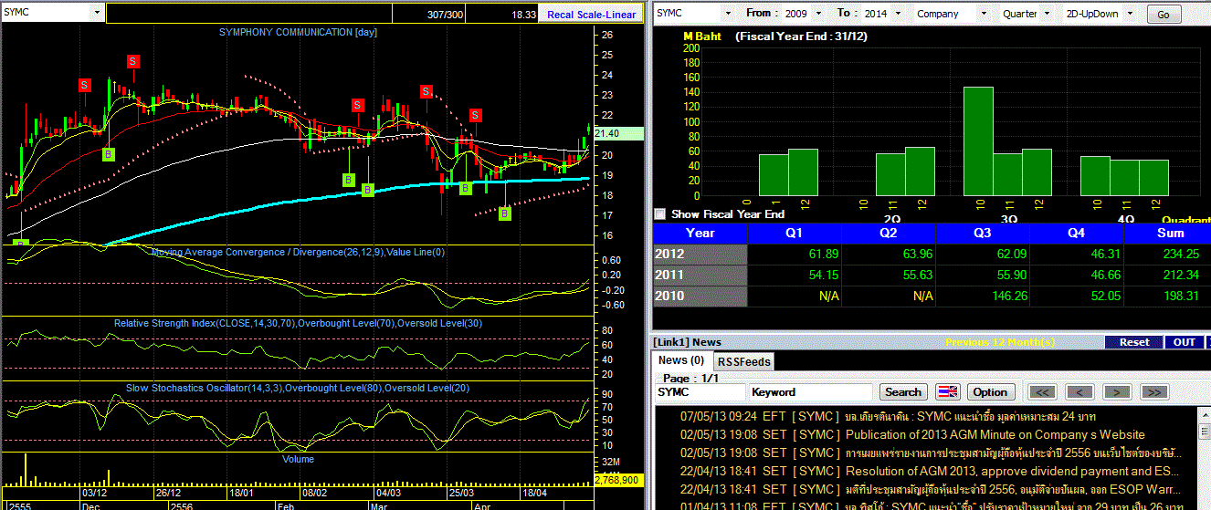Click the rightmost red S sell marker
Viewport: 1211px width, 510px height.
click(475, 115)
